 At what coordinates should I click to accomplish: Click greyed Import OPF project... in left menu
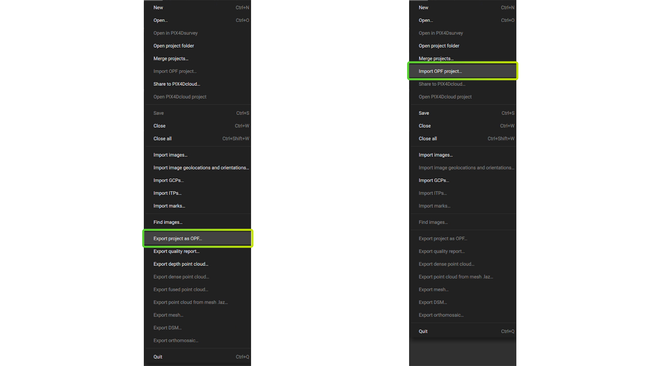click(x=197, y=71)
